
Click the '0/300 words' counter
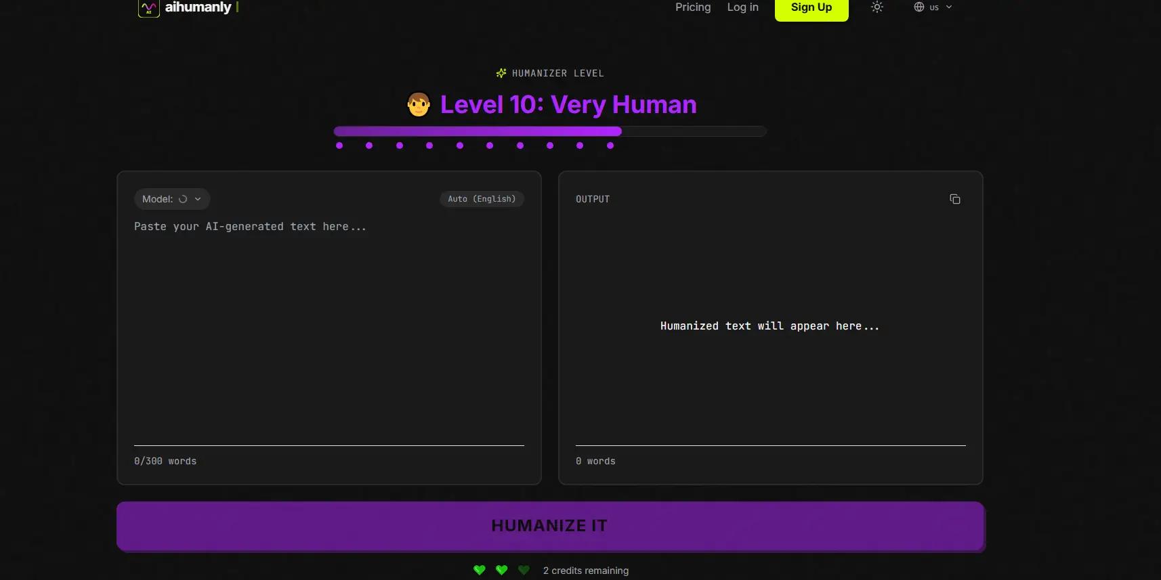pyautogui.click(x=165, y=461)
